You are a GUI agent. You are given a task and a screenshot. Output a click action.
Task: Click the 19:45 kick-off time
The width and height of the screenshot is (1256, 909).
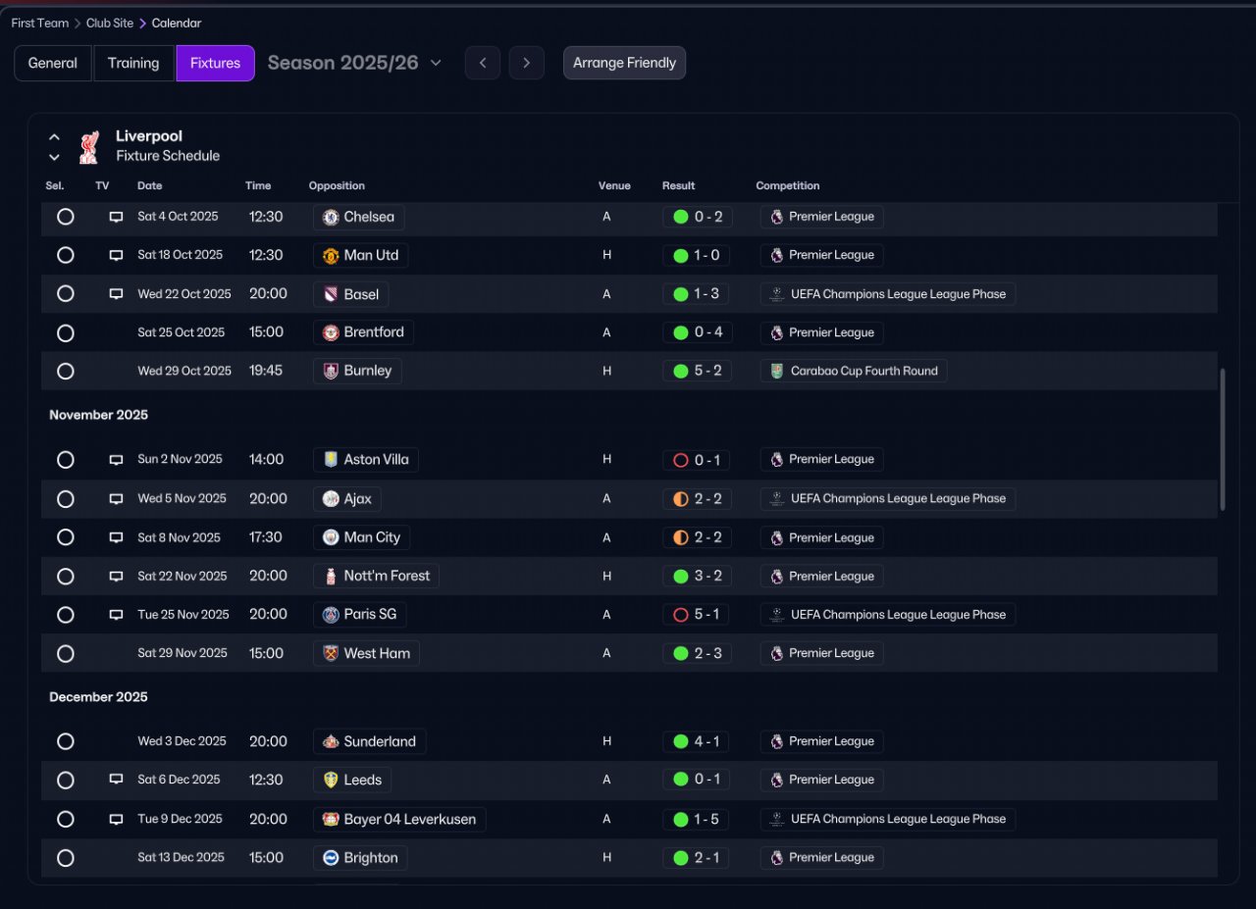point(266,371)
